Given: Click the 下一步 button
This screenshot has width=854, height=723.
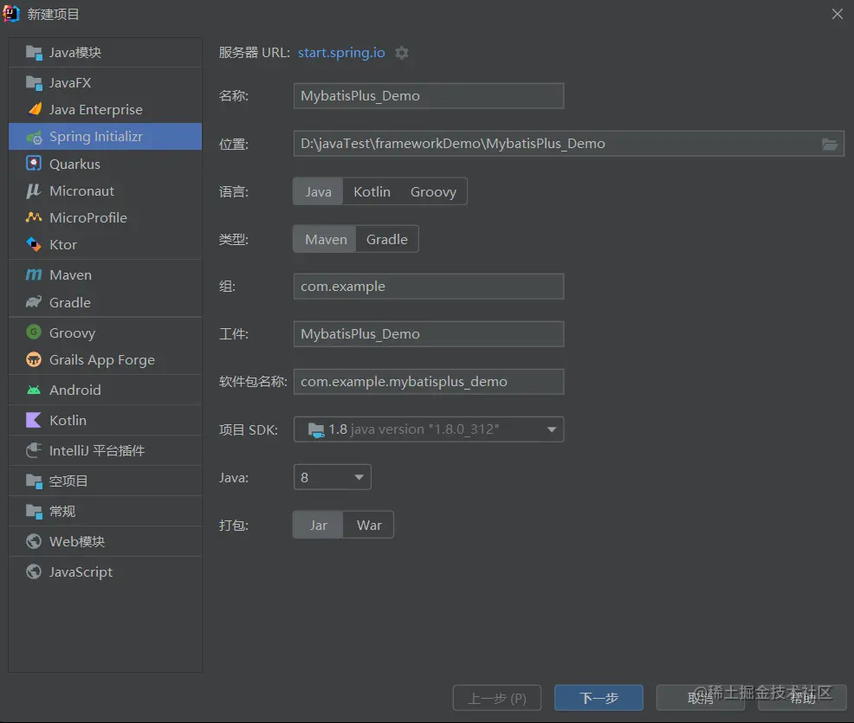Looking at the screenshot, I should [x=598, y=698].
